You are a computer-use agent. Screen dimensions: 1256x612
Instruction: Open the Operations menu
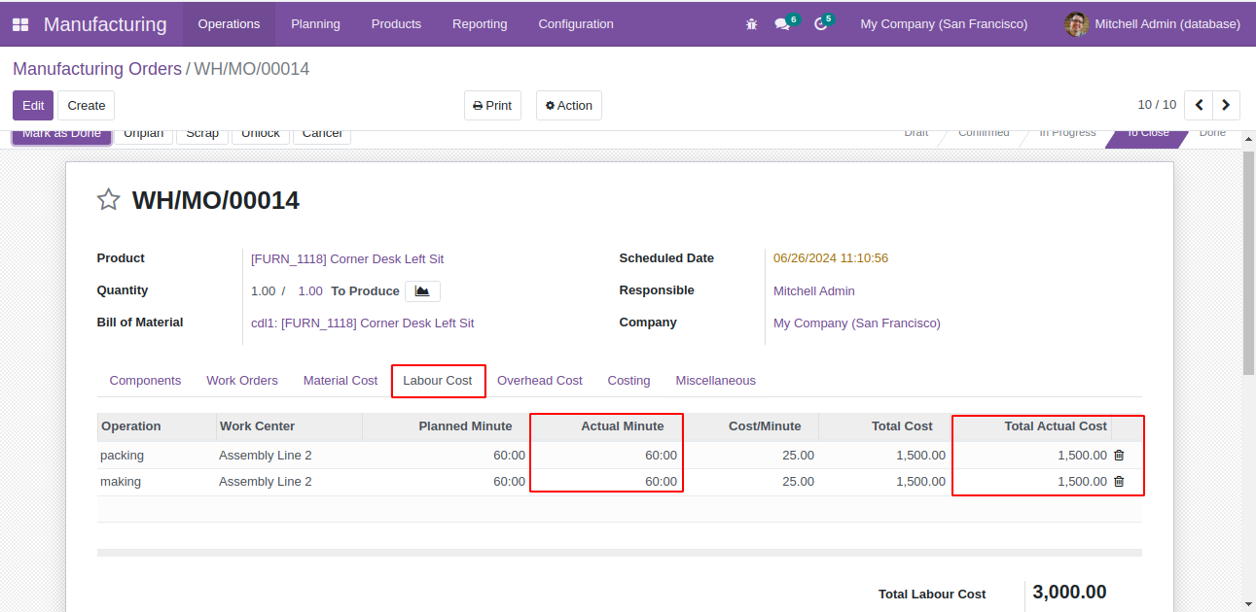click(229, 24)
